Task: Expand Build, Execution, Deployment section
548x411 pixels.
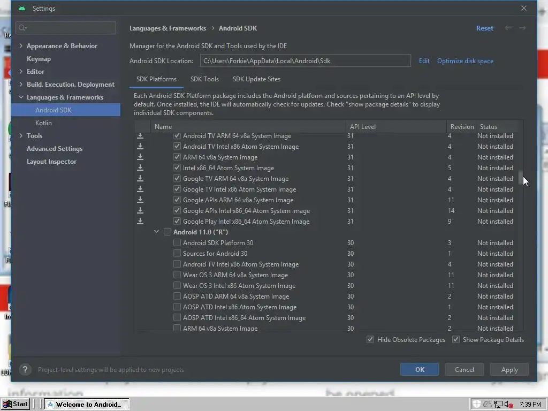Action: (x=21, y=84)
